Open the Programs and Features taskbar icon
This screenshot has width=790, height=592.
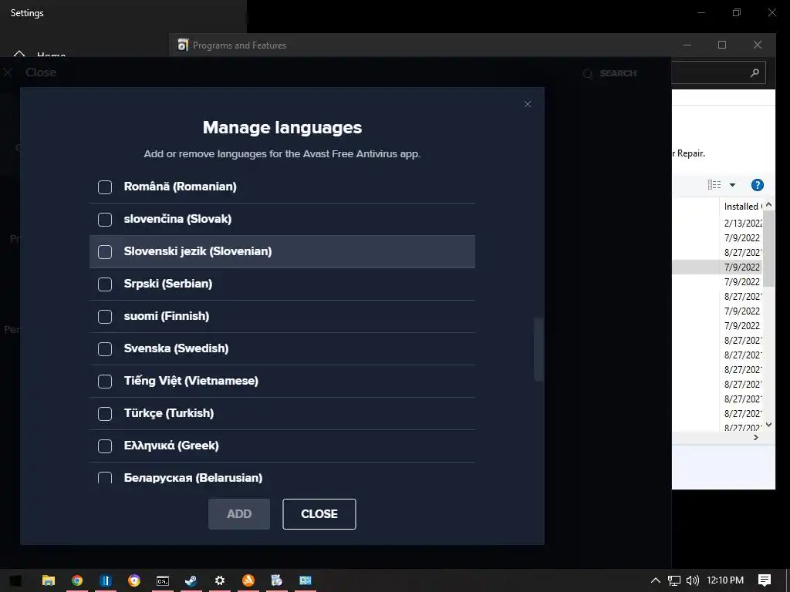(x=277, y=580)
